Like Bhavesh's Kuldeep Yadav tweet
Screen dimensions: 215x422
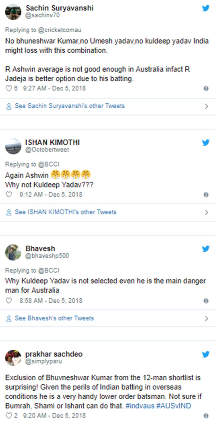click(x=9, y=301)
